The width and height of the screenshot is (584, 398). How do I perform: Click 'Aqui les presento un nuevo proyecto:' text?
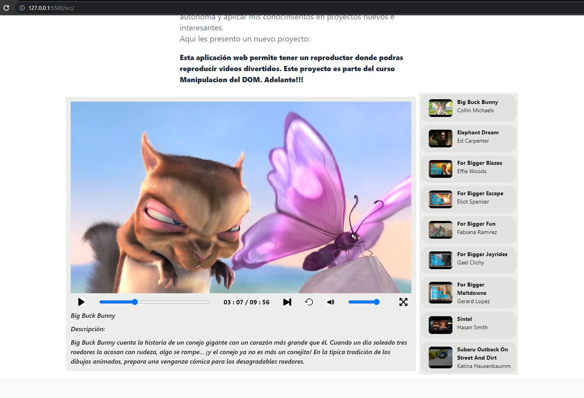pyautogui.click(x=245, y=39)
